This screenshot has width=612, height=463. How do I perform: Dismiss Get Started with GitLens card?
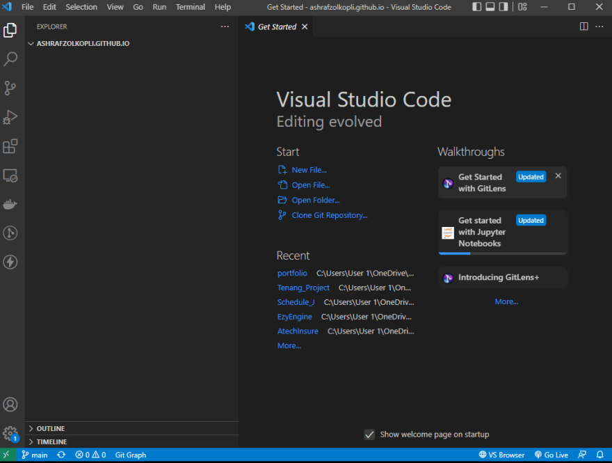[558, 176]
